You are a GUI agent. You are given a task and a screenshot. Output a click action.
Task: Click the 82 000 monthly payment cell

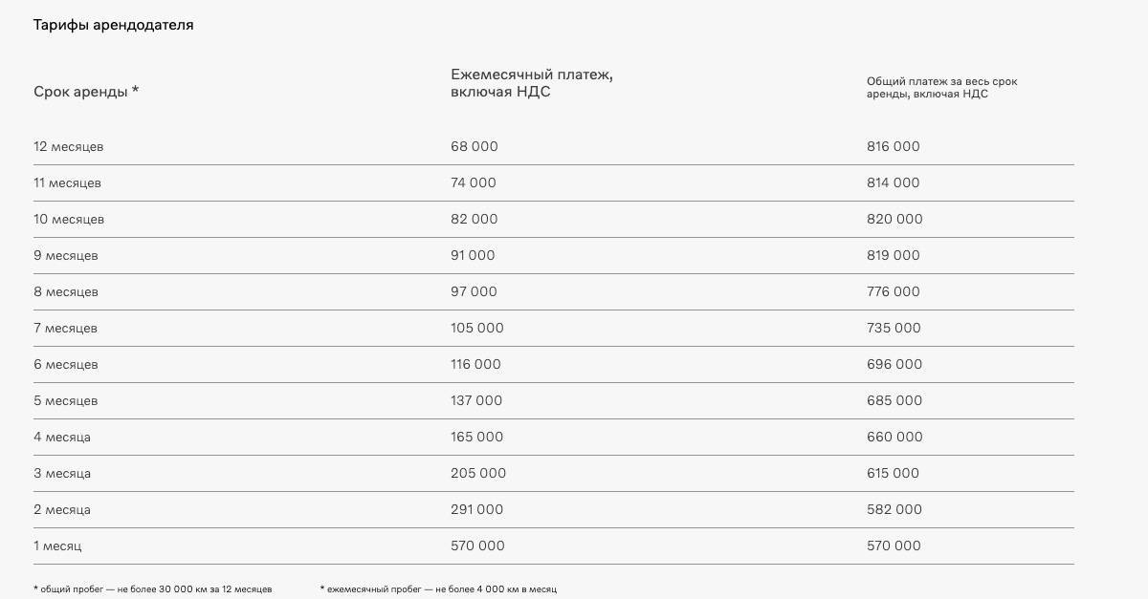click(475, 220)
